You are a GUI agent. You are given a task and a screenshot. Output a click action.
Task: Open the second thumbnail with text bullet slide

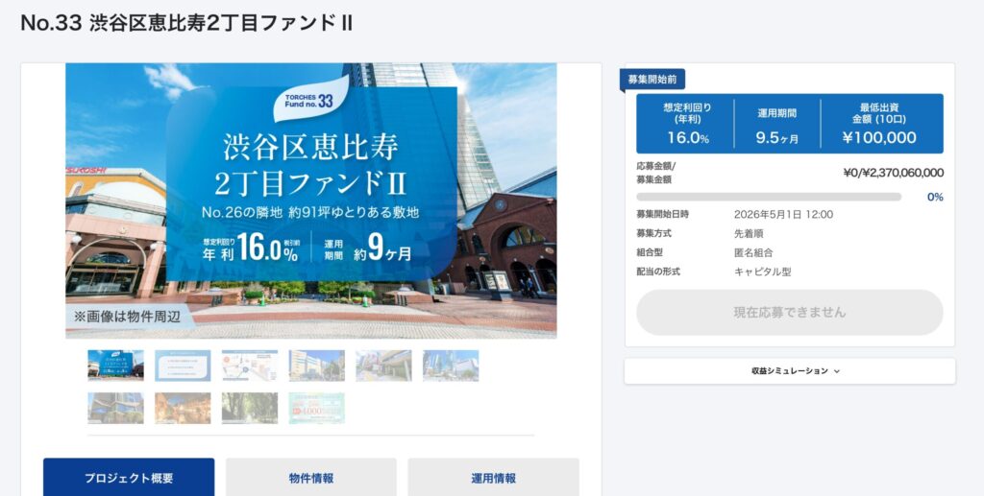tap(183, 366)
